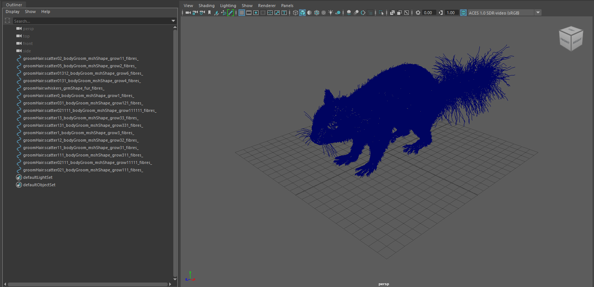The width and height of the screenshot is (594, 287).
Task: Toggle the View Transform ON button
Action: coord(463,13)
